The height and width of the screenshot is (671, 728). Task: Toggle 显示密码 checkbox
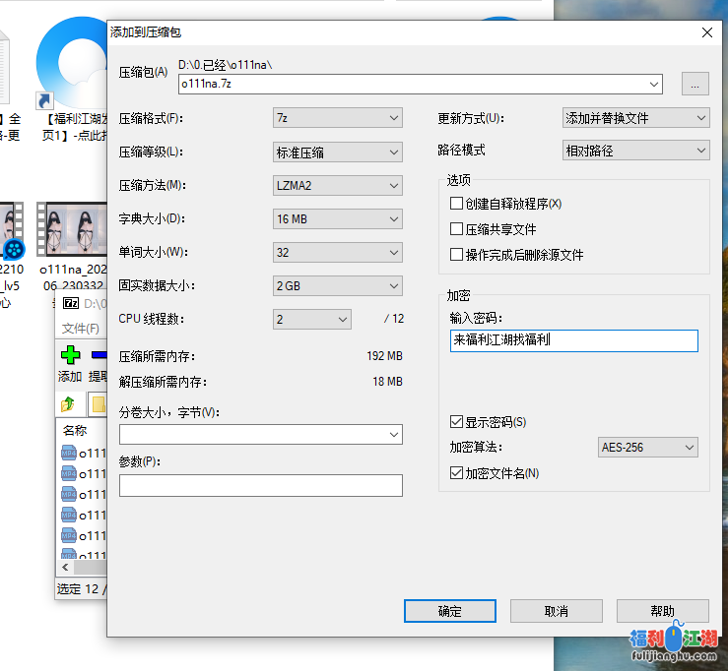(x=456, y=422)
